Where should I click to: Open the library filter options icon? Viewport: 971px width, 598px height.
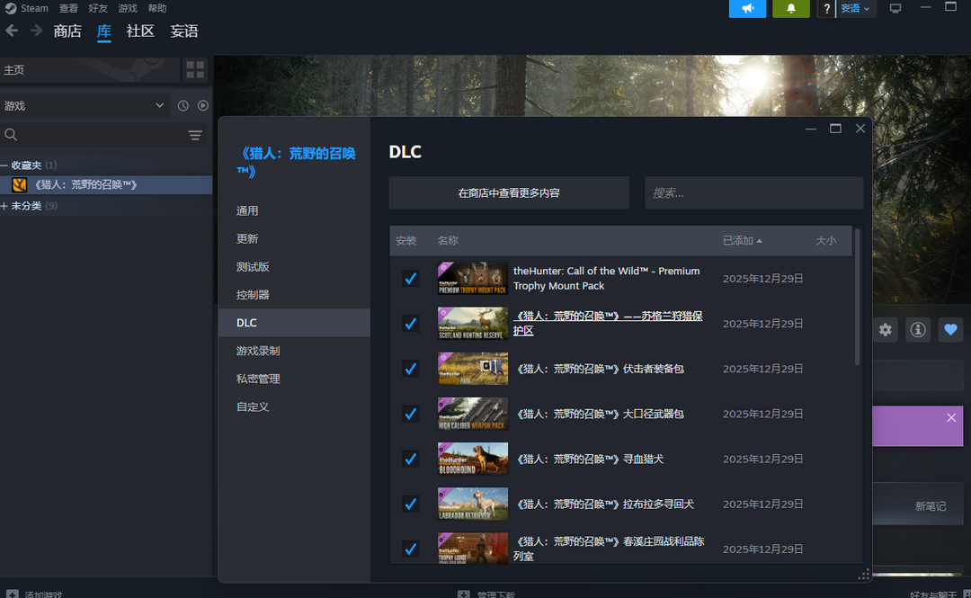point(195,135)
